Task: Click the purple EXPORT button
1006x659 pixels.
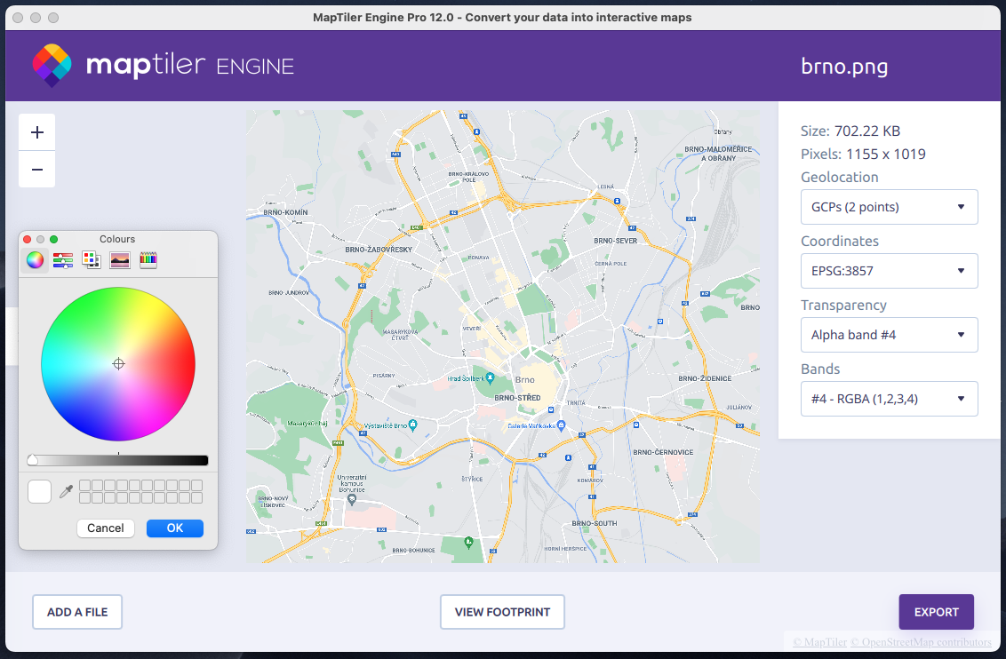Action: (936, 612)
